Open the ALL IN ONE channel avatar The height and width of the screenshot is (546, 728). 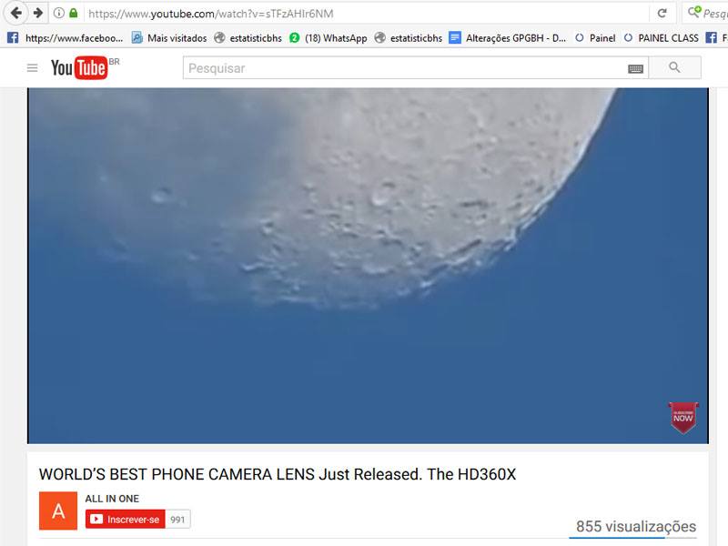pos(58,511)
